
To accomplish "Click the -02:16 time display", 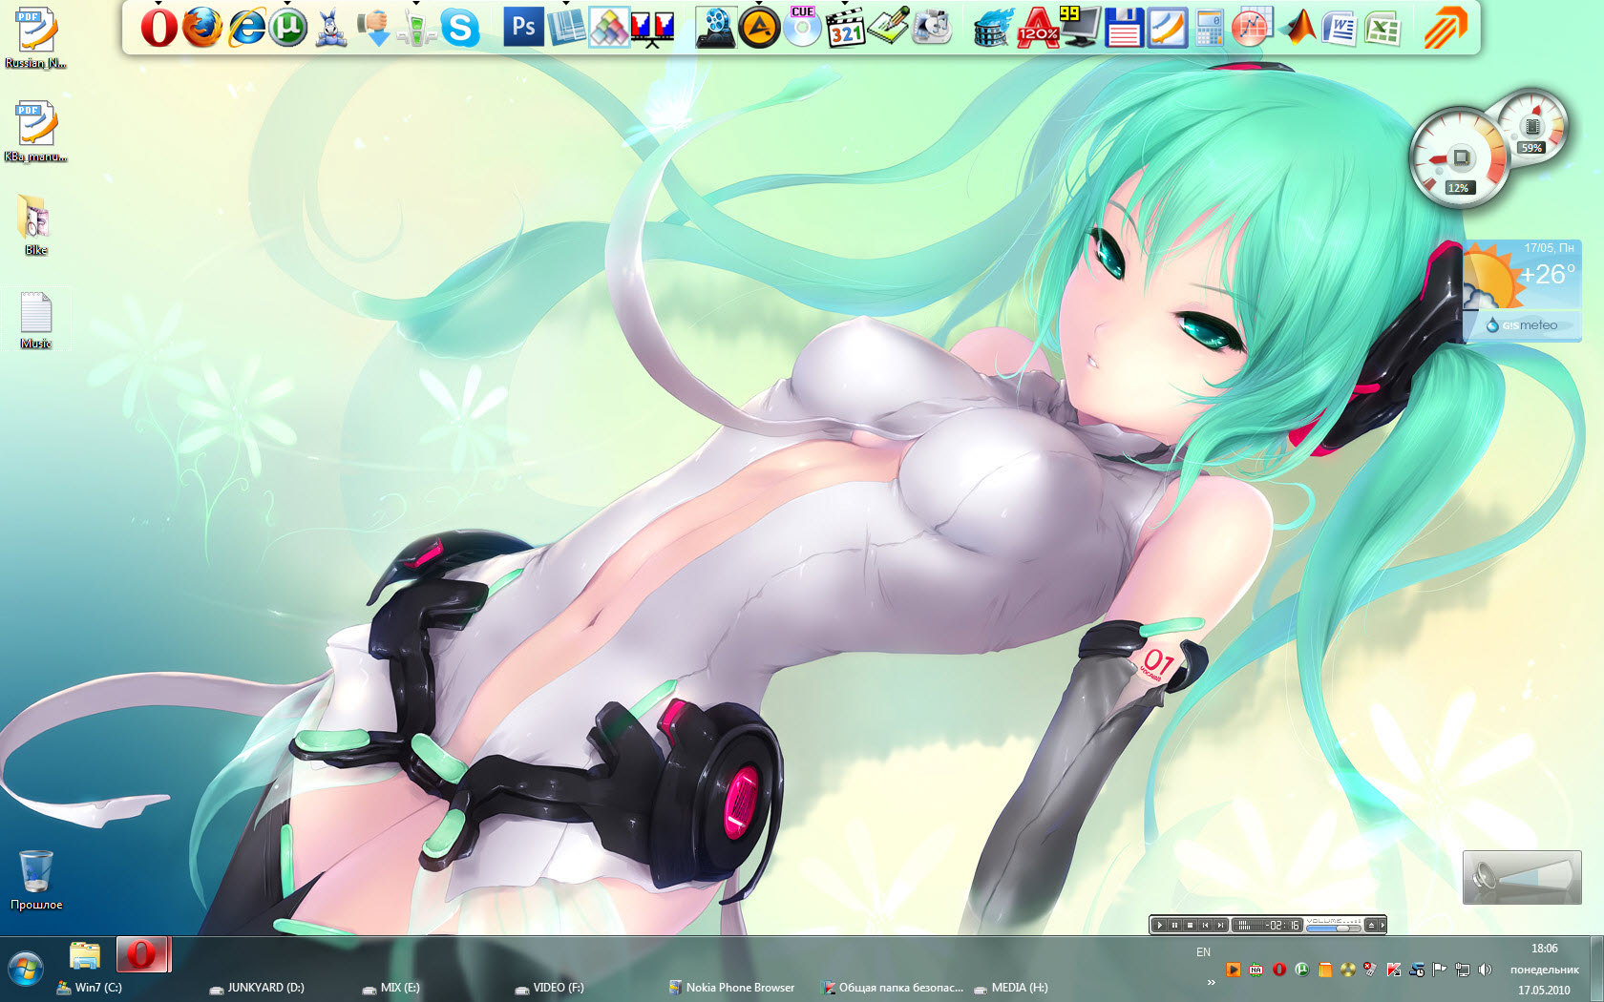I will 1282,925.
